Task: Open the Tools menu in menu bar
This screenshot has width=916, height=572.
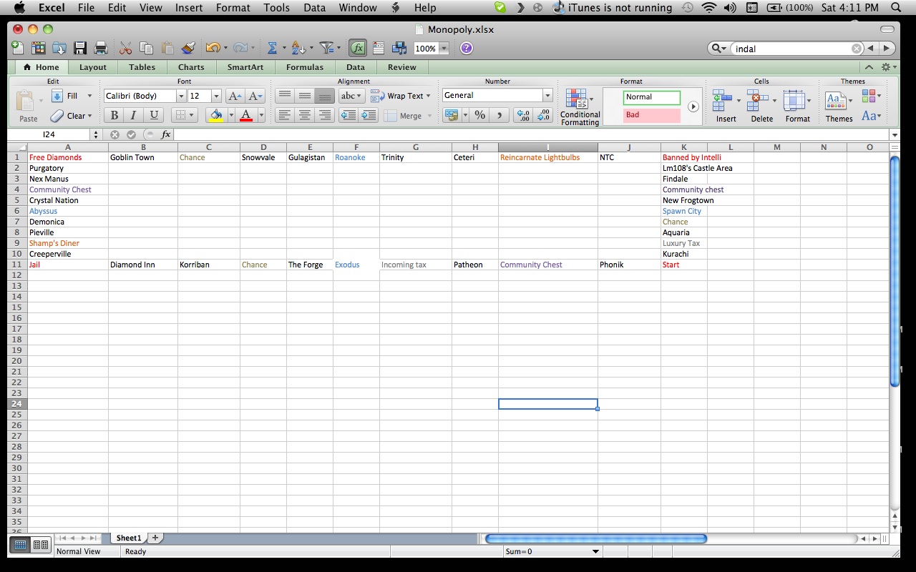Action: 276,8
